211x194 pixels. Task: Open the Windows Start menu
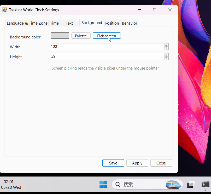coord(103,184)
